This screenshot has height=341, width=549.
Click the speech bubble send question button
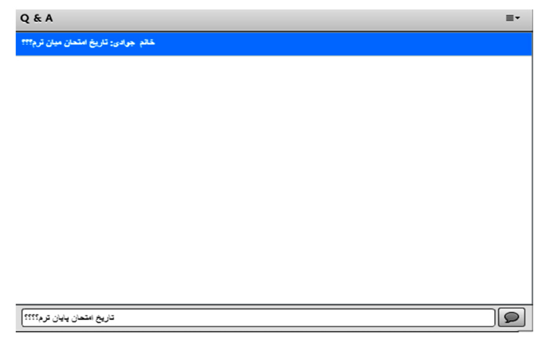click(511, 317)
